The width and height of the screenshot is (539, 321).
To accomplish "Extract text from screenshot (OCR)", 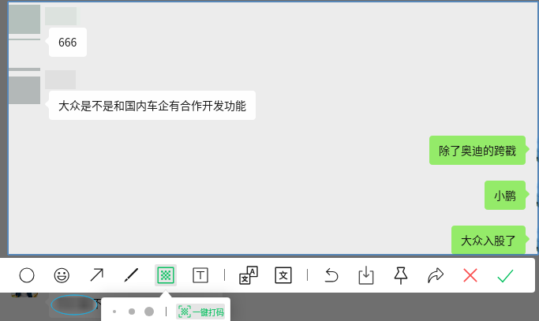I will (283, 275).
